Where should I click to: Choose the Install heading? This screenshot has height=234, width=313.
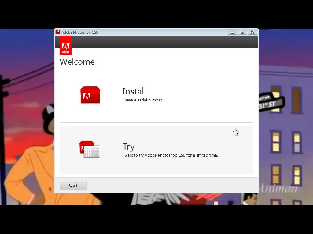[134, 91]
